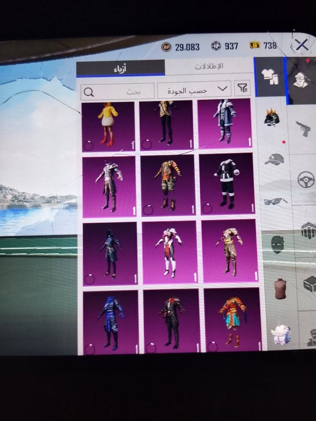Screen dimensions: 316x421
Task: Click the بحث search field
Action: pyautogui.click(x=117, y=92)
